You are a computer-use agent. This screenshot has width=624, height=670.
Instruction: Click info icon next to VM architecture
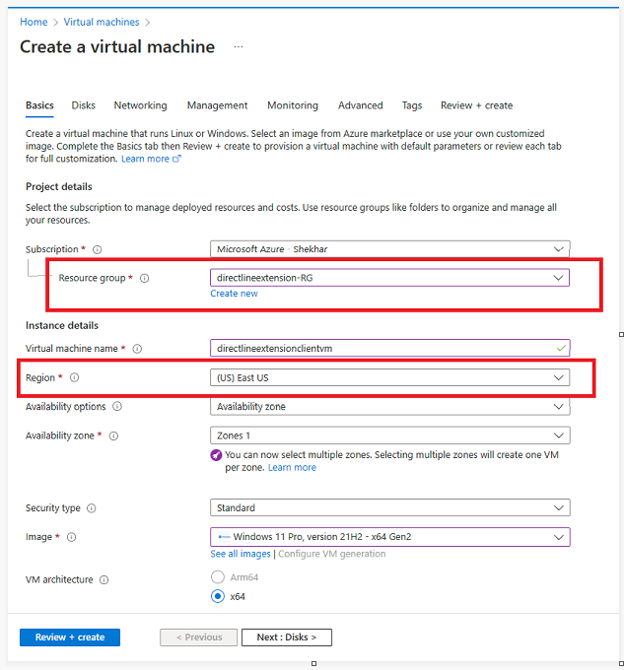tap(104, 580)
